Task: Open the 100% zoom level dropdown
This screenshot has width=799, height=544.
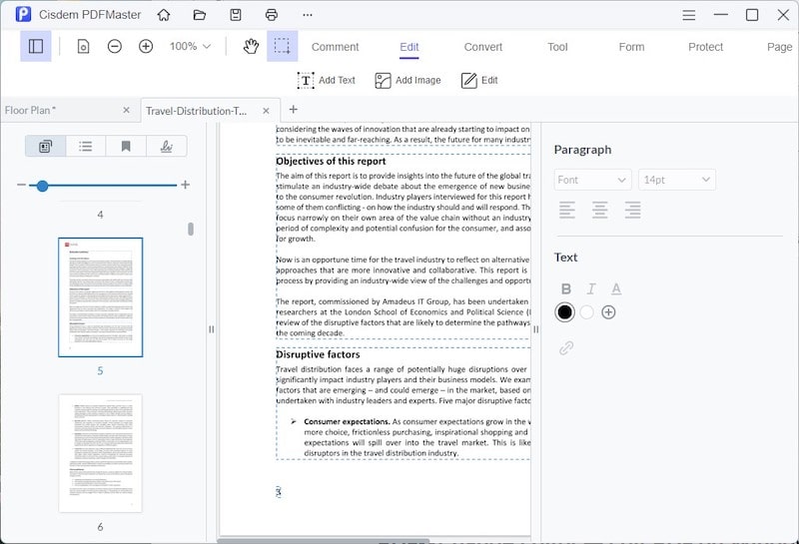Action: (190, 46)
